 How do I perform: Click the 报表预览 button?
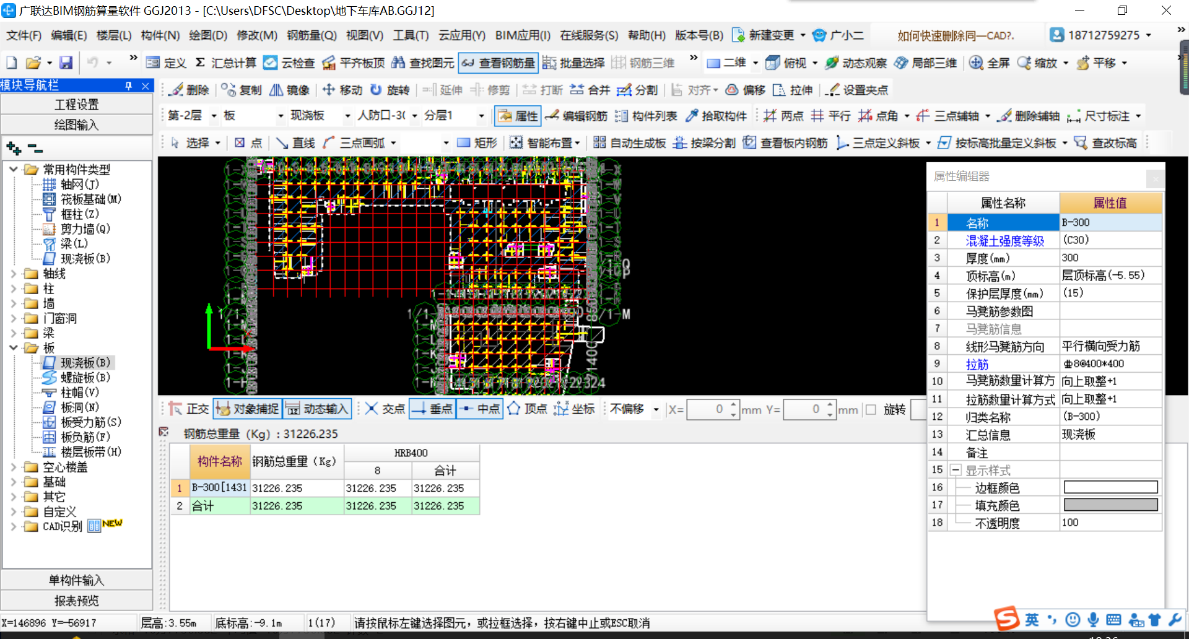(77, 601)
